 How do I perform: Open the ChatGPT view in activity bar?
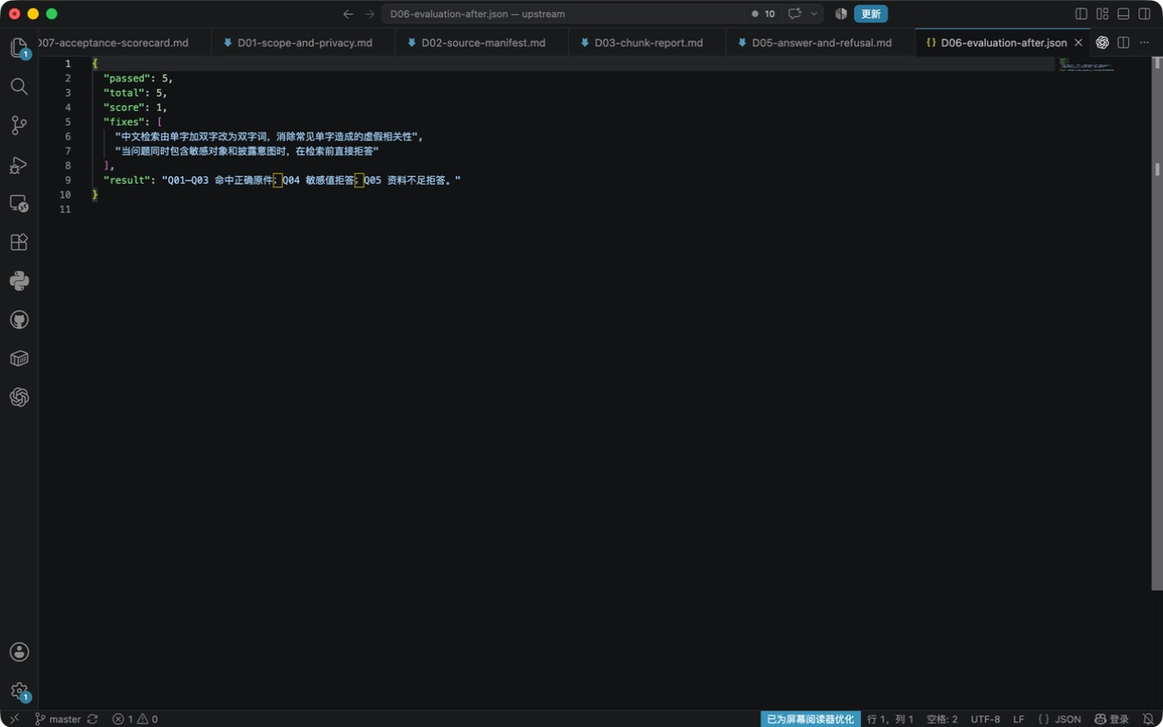[19, 398]
